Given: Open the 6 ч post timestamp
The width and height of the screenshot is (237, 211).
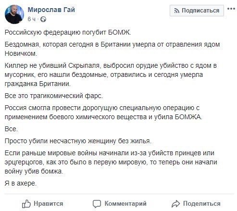Looking at the screenshot, I should (x=31, y=19).
